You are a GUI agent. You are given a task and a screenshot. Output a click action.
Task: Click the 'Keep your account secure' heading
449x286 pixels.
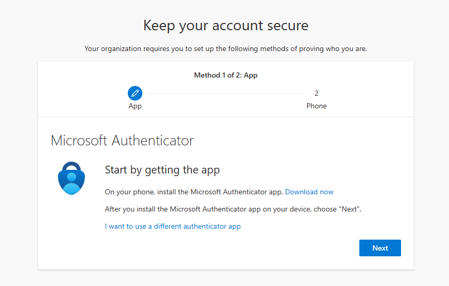[x=226, y=26]
